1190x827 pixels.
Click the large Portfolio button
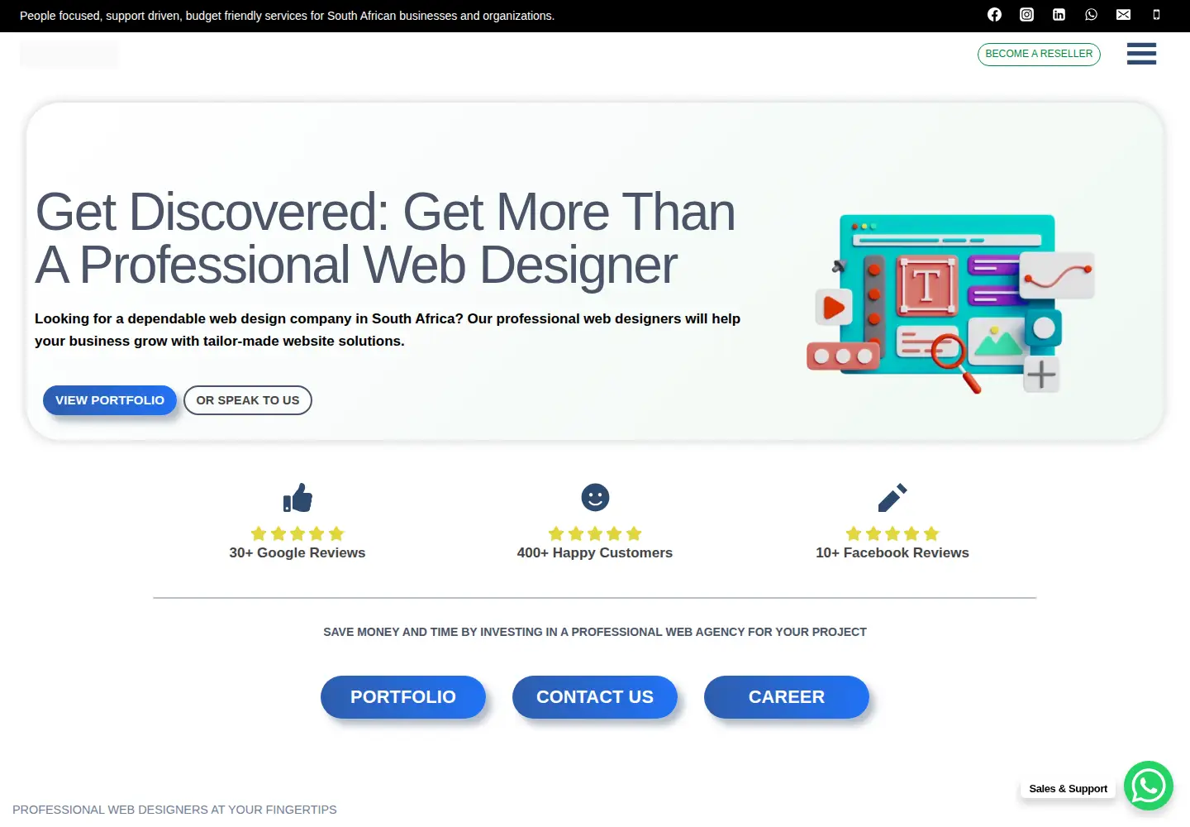pyautogui.click(x=403, y=697)
